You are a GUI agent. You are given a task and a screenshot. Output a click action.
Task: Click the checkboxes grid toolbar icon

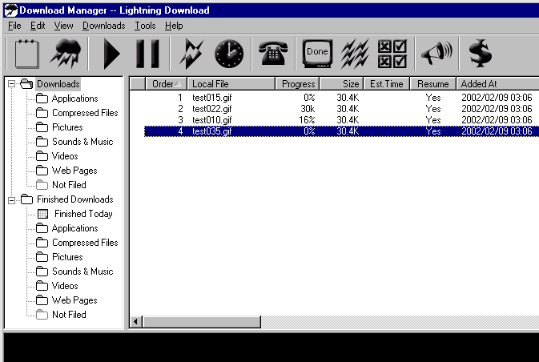pyautogui.click(x=392, y=54)
